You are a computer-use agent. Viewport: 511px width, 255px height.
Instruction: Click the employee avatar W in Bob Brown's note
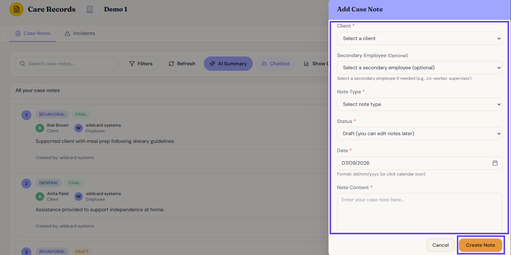point(79,128)
